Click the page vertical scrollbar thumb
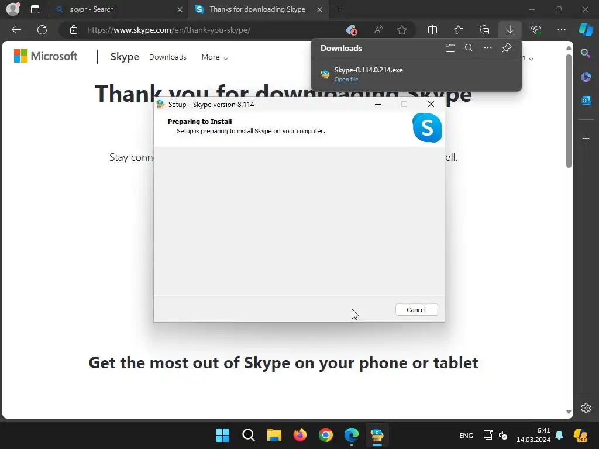 pos(569,110)
